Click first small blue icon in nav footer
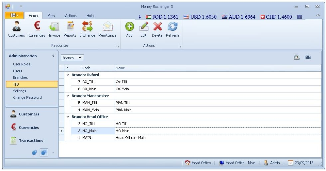Image resolution: width=326 pixels, height=171 pixels. (x=35, y=152)
